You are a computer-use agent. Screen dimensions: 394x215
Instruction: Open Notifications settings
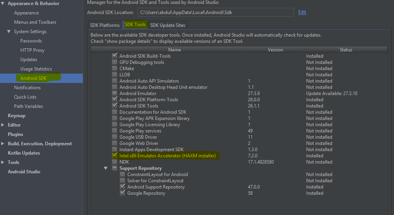[27, 88]
